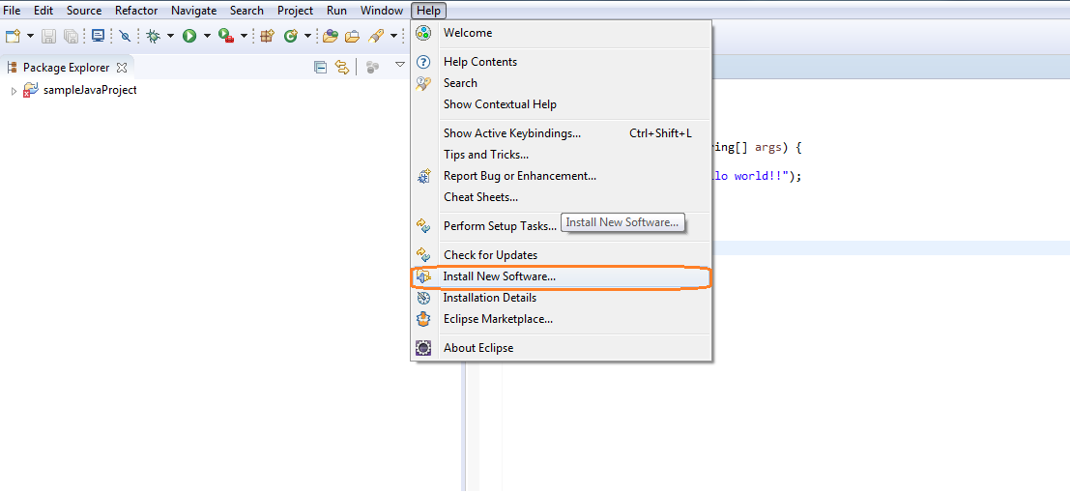Viewport: 1070px width, 493px height.
Task: Choose About Eclipse menu item
Action: point(561,348)
